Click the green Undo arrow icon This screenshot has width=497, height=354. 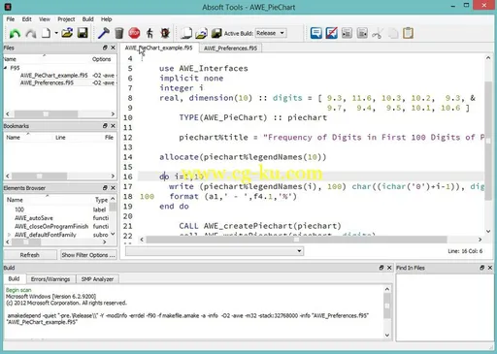click(15, 33)
